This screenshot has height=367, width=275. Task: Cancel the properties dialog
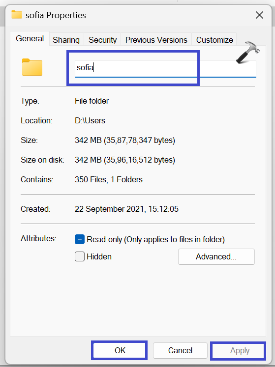180,350
